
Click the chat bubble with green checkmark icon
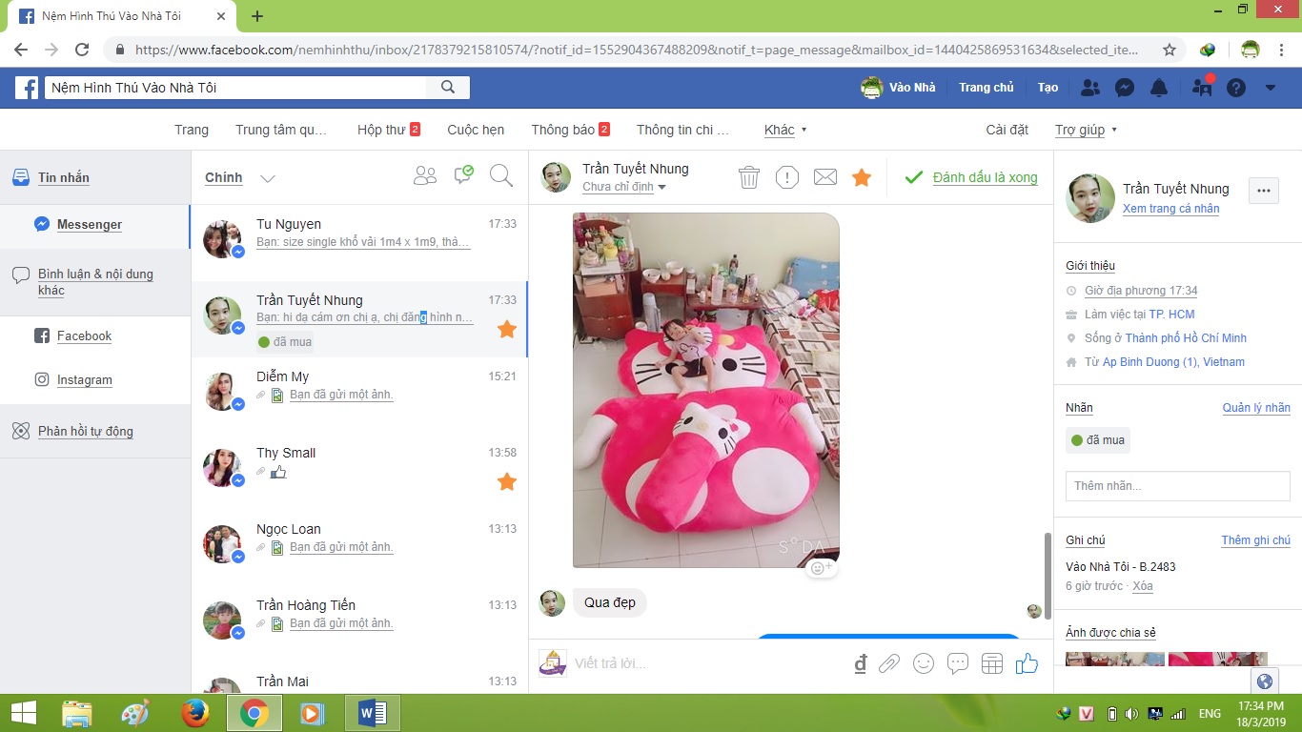tap(463, 174)
